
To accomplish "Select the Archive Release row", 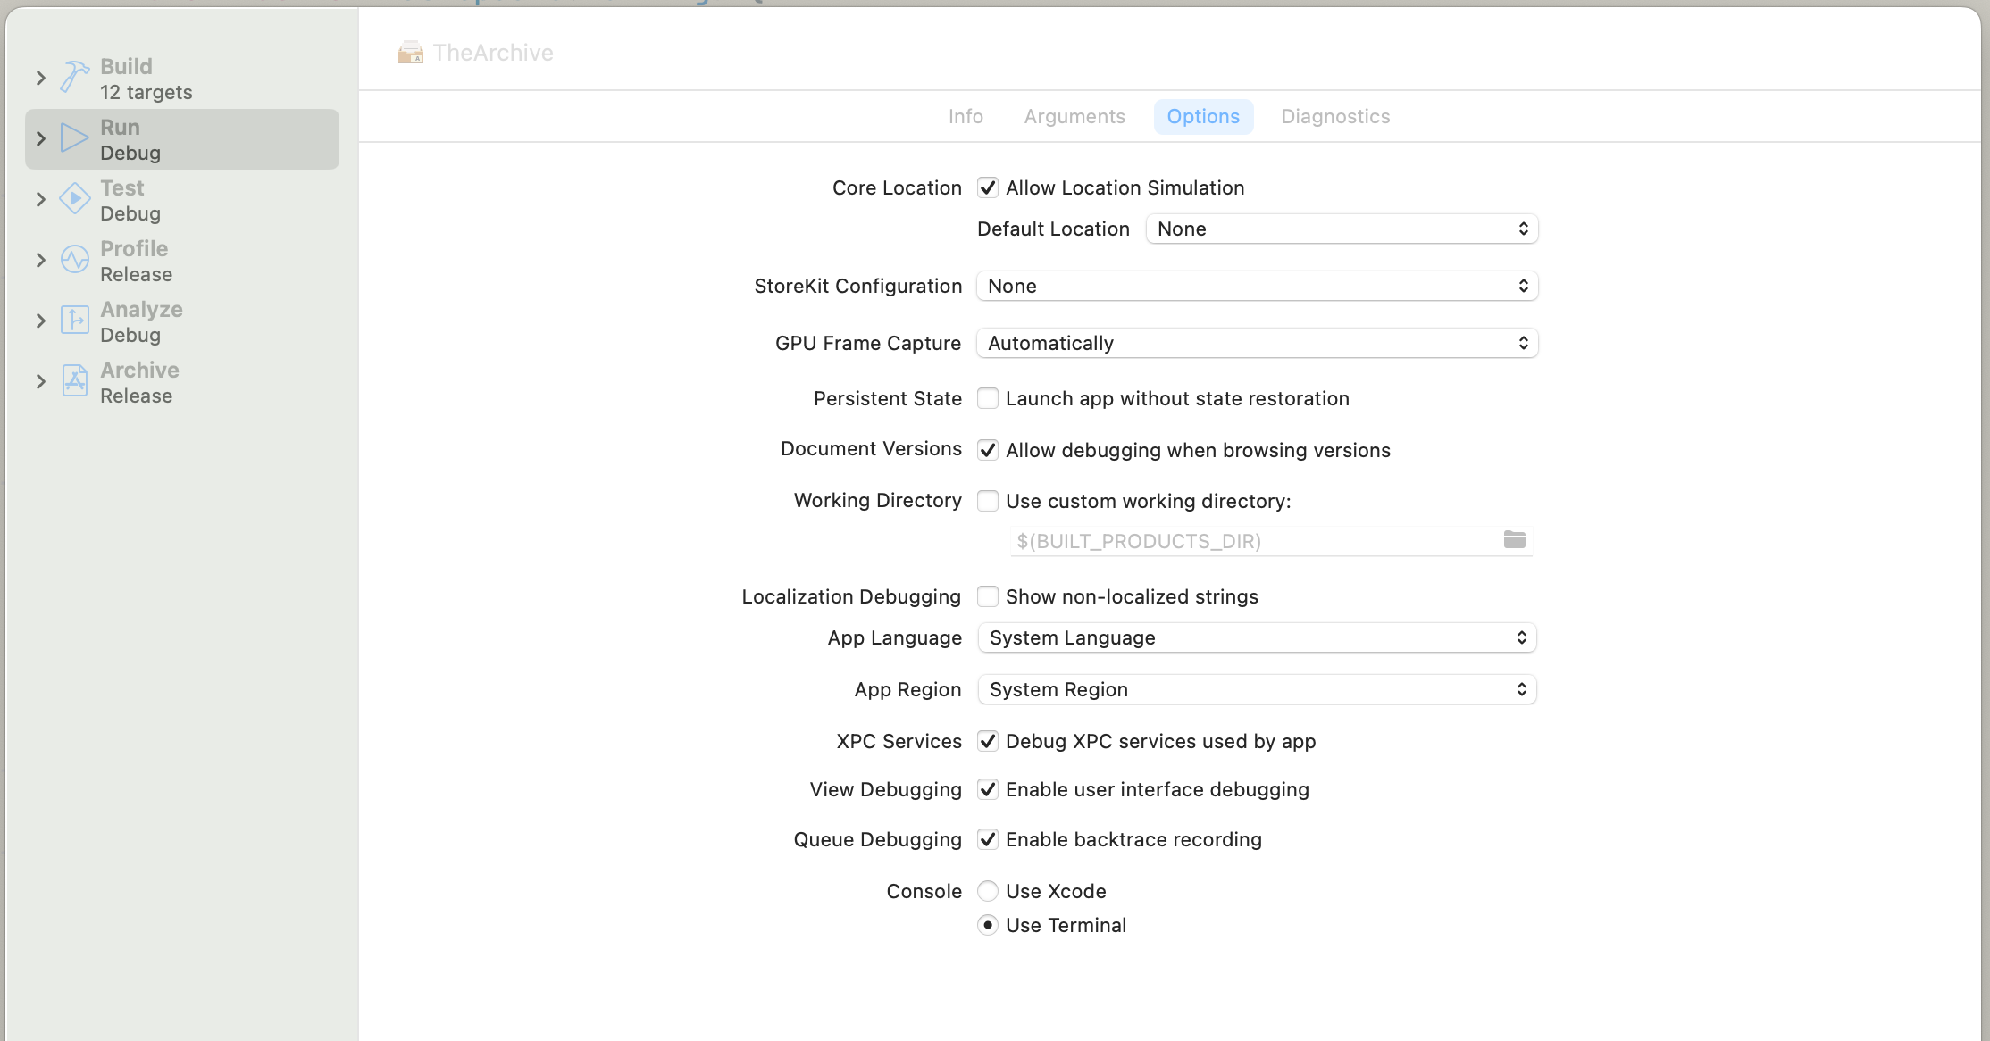I will pos(182,382).
